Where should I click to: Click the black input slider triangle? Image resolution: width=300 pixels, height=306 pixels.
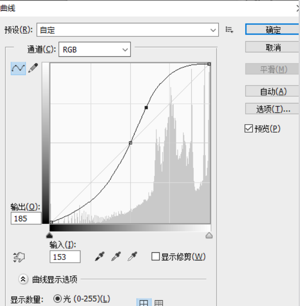50,235
